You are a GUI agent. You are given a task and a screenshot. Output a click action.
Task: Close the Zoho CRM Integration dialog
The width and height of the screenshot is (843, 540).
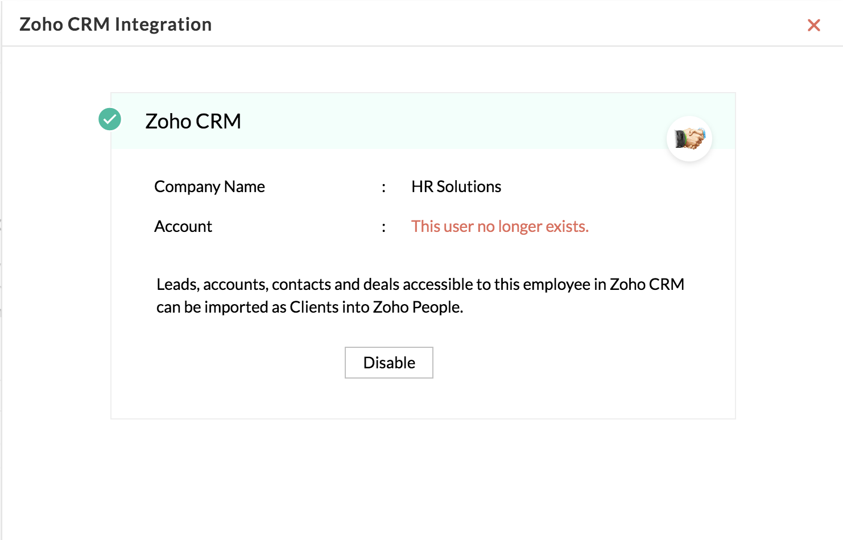[x=813, y=25]
